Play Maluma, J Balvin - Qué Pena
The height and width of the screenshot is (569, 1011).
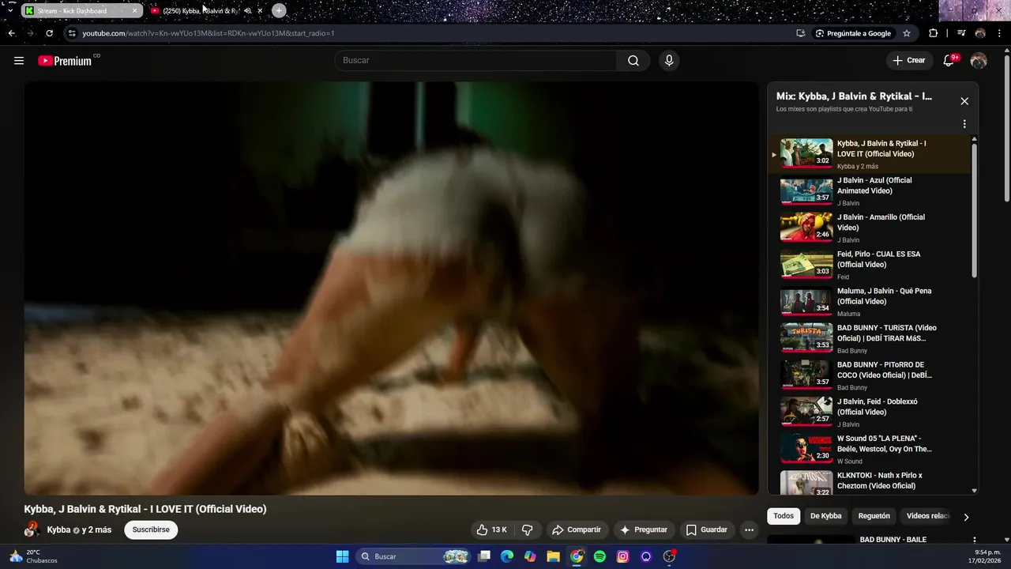click(869, 302)
